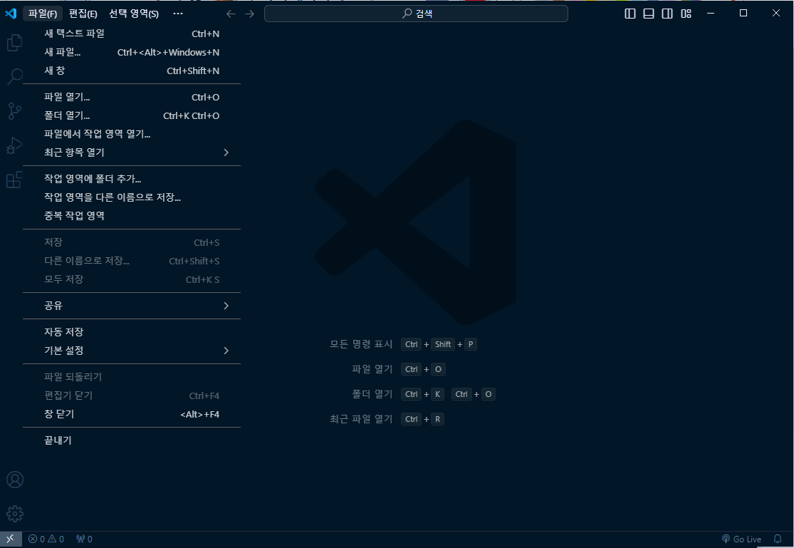Viewport: 794px width, 548px height.
Task: Minimize the VS Code window
Action: click(x=711, y=13)
